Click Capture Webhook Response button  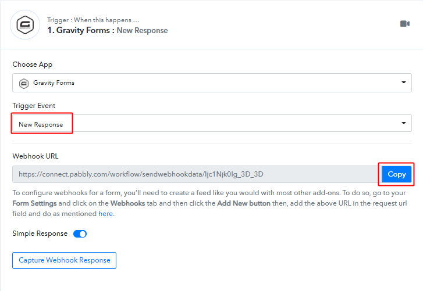[64, 260]
